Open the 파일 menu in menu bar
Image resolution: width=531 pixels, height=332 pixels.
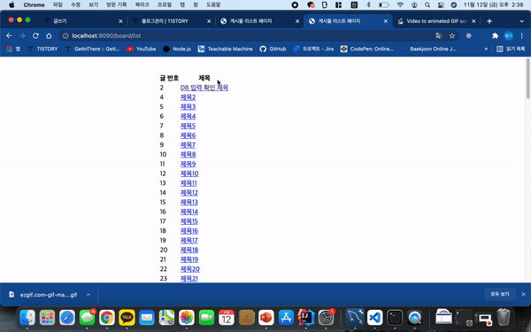[x=58, y=4]
